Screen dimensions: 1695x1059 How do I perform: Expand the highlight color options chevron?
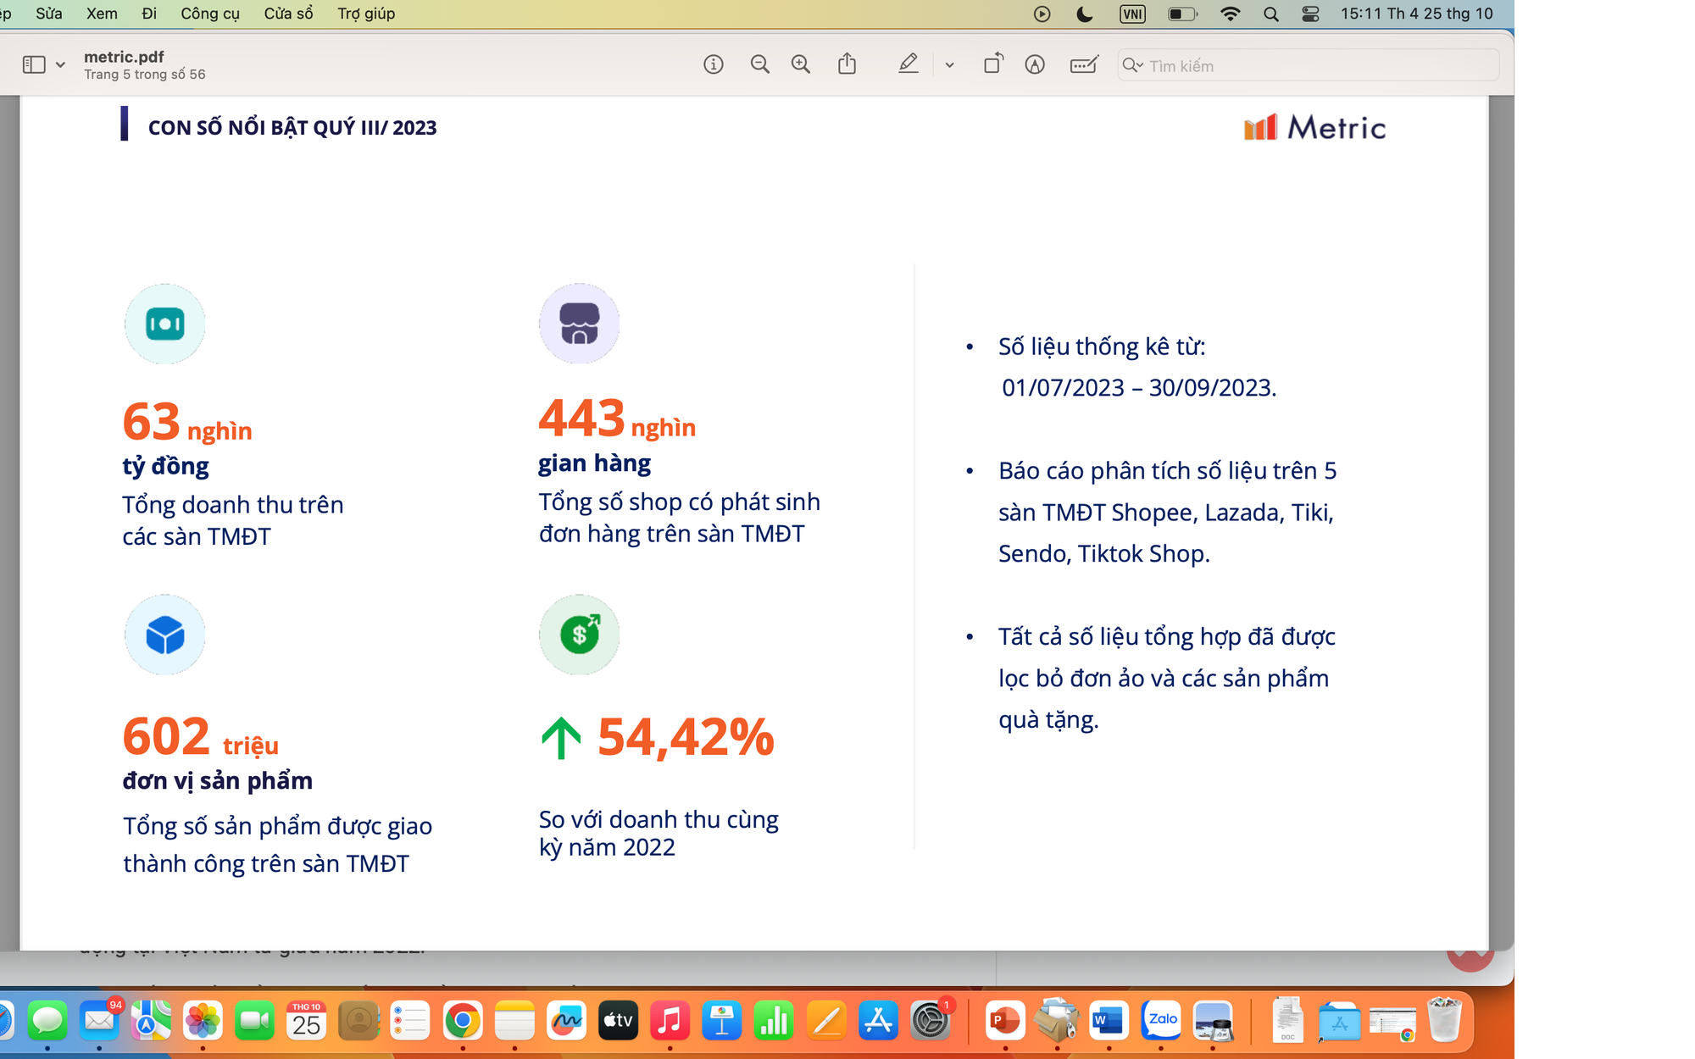click(949, 65)
